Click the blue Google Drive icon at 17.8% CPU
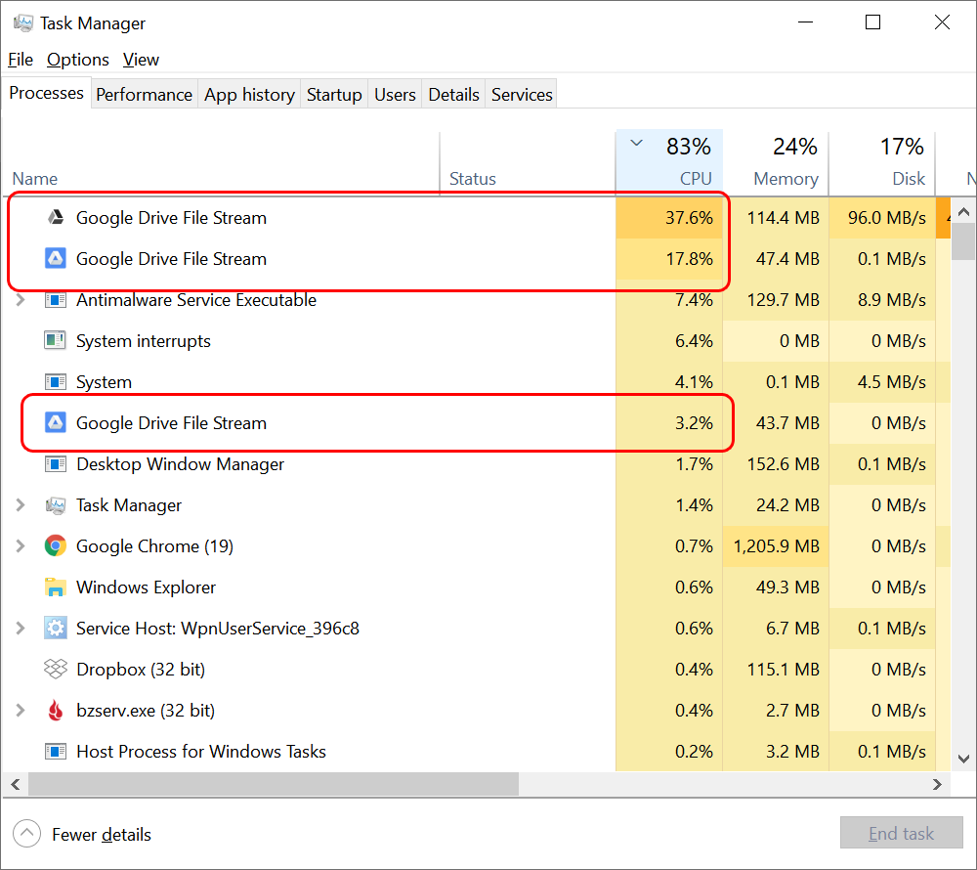The width and height of the screenshot is (977, 870). (56, 258)
